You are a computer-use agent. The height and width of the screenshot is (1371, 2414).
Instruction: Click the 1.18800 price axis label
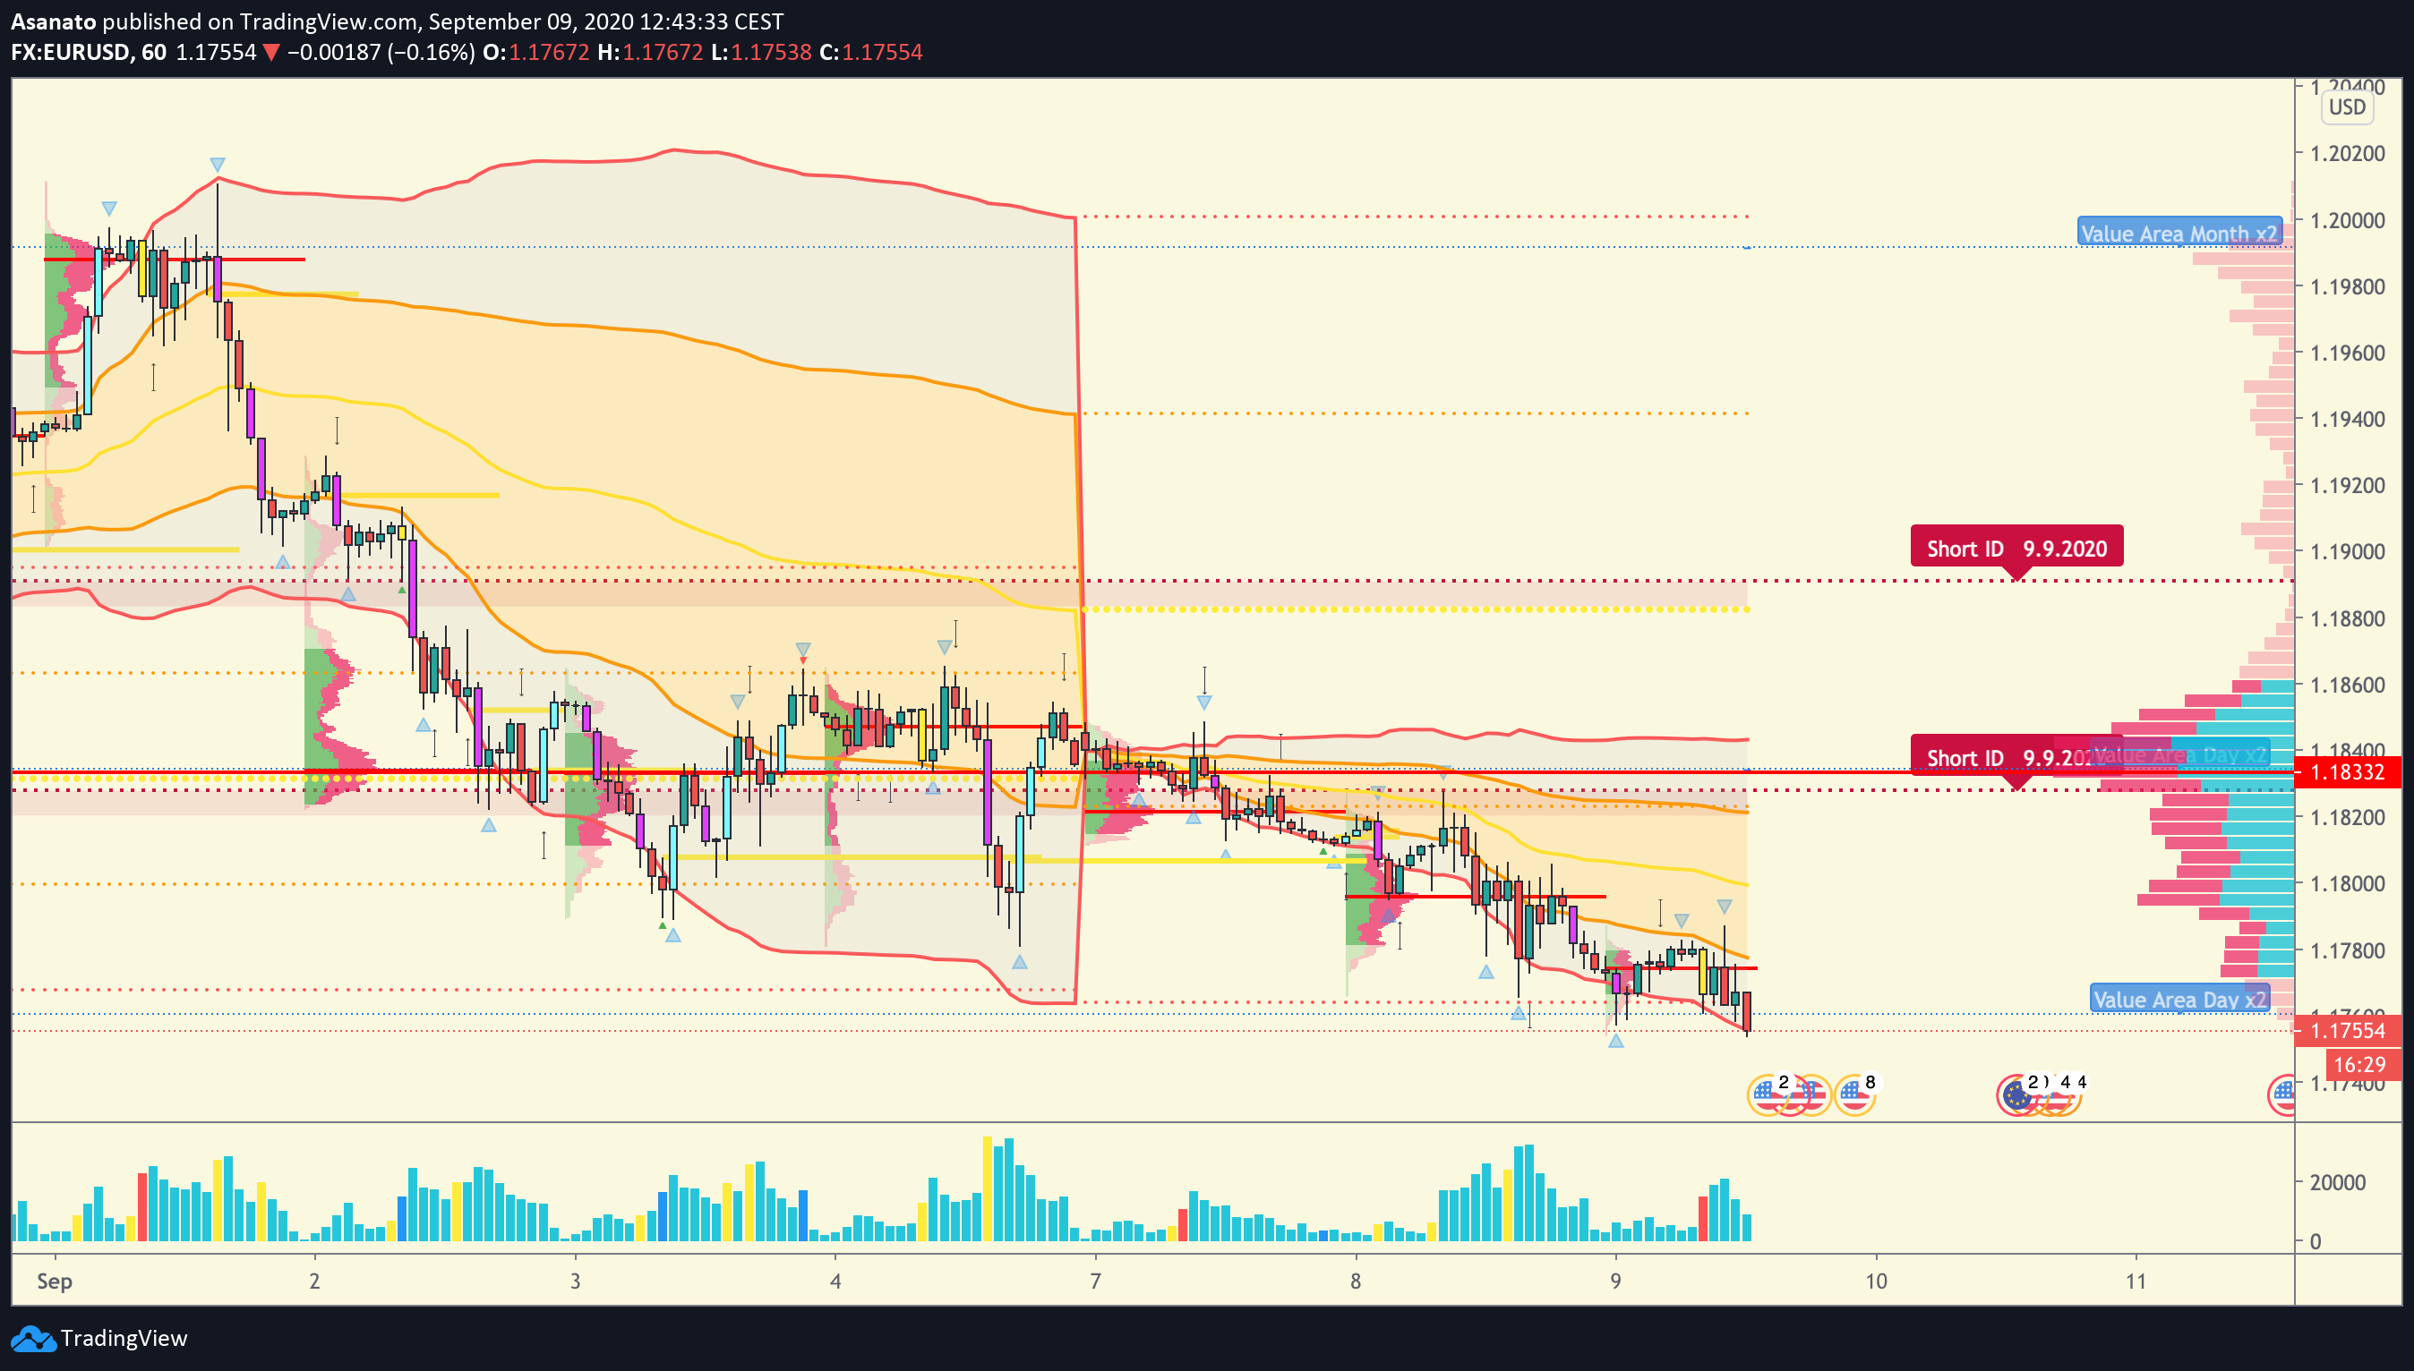pyautogui.click(x=2348, y=618)
